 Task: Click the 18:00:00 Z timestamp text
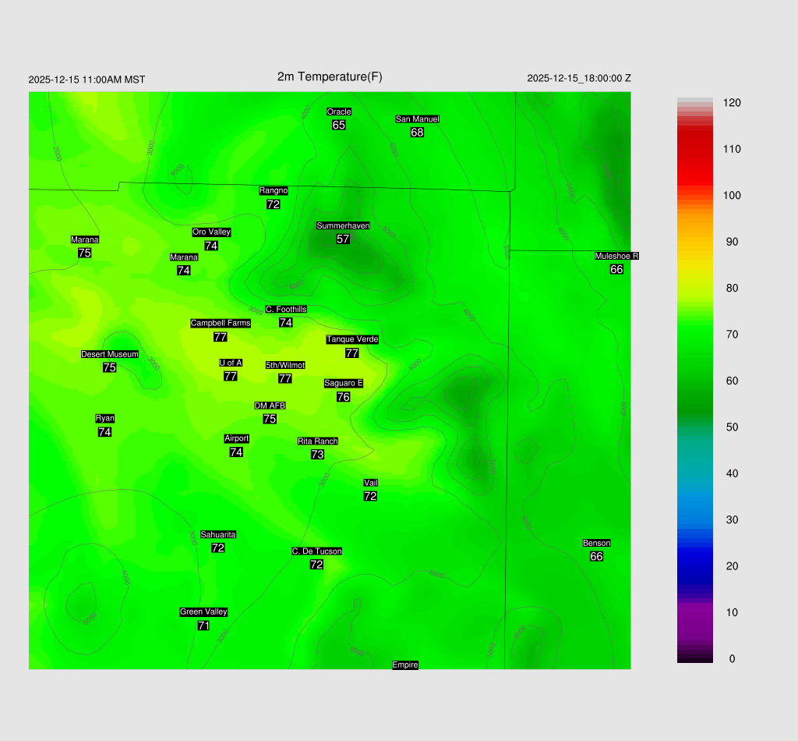pyautogui.click(x=579, y=78)
